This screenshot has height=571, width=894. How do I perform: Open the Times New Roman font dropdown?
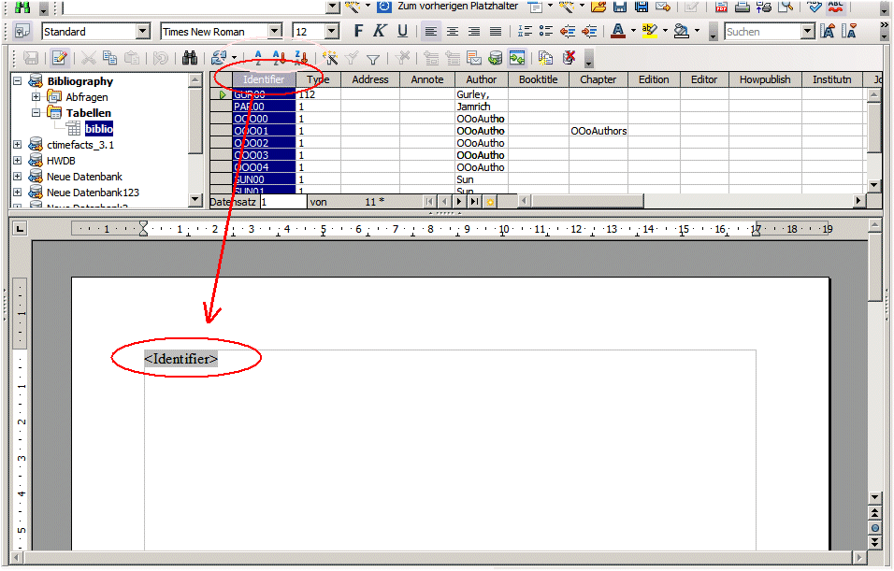pyautogui.click(x=274, y=32)
